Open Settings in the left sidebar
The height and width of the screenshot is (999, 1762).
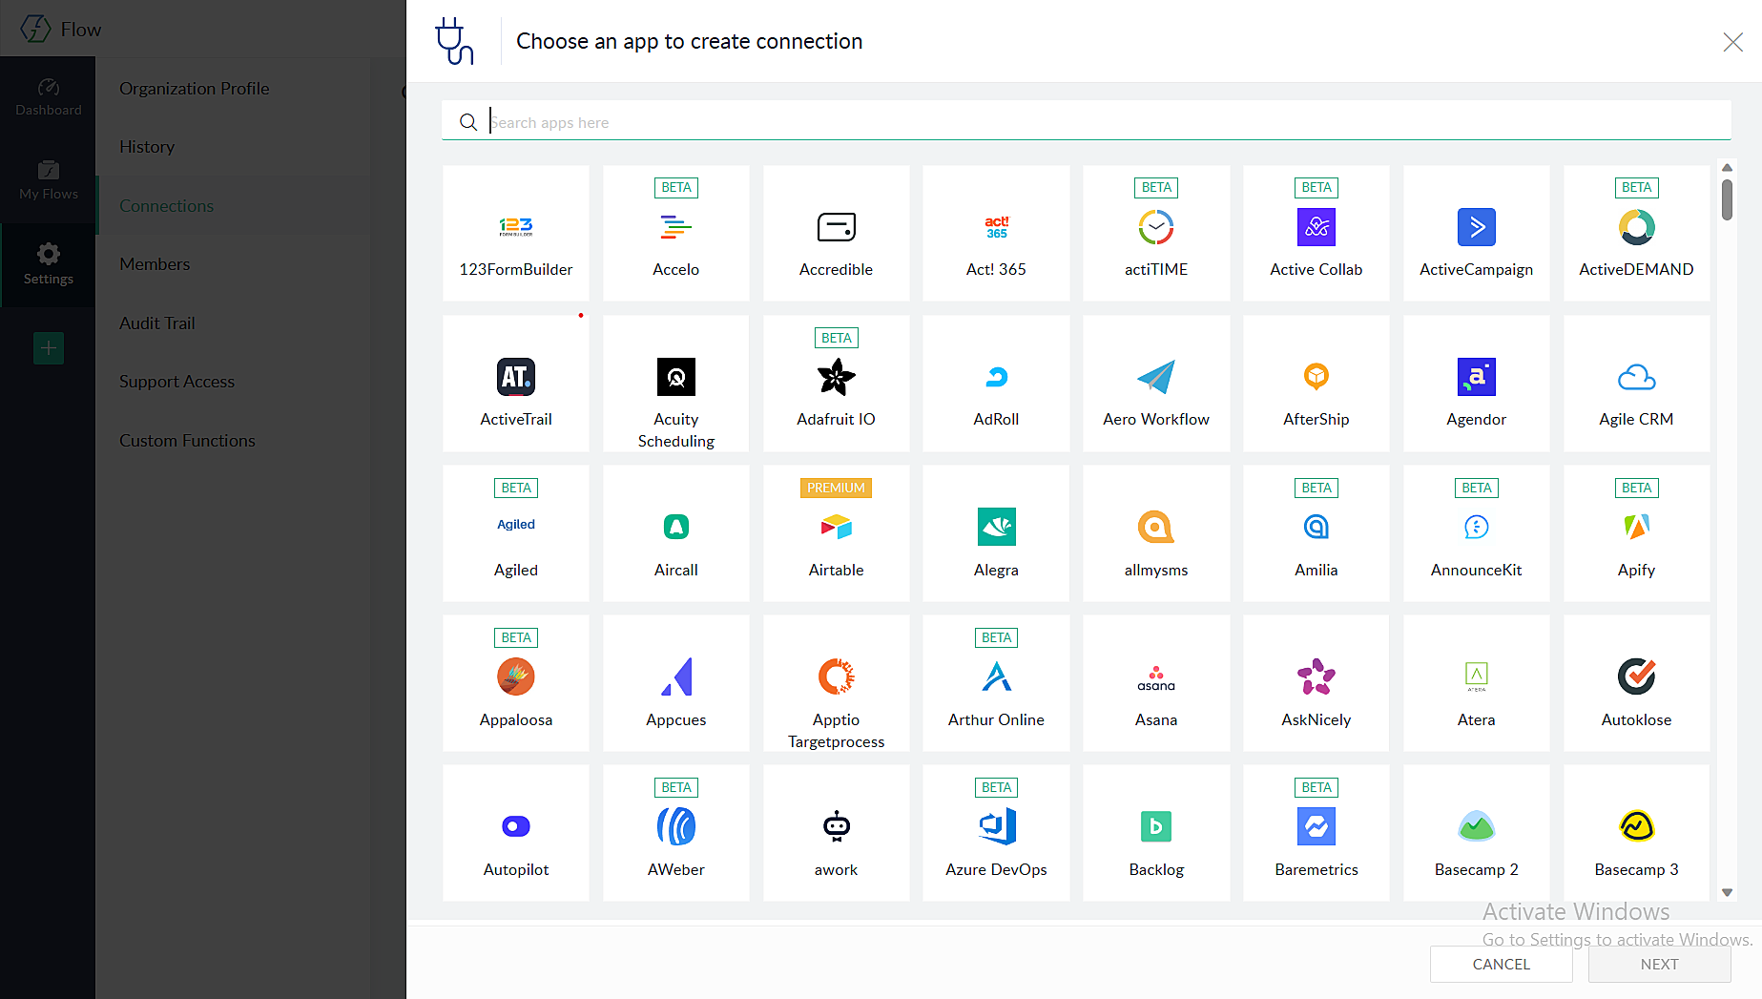[x=49, y=264]
